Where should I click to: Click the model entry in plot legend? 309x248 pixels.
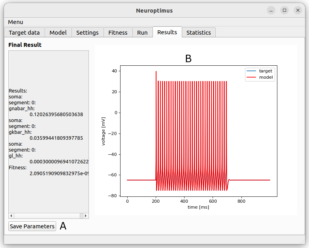260,77
